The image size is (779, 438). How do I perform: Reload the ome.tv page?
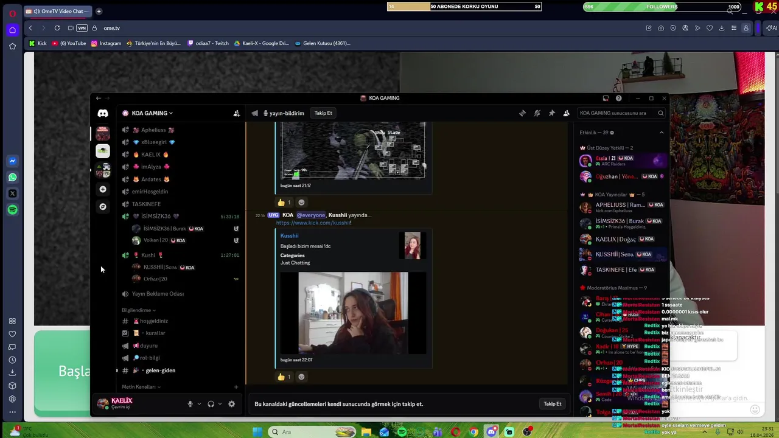tap(57, 28)
